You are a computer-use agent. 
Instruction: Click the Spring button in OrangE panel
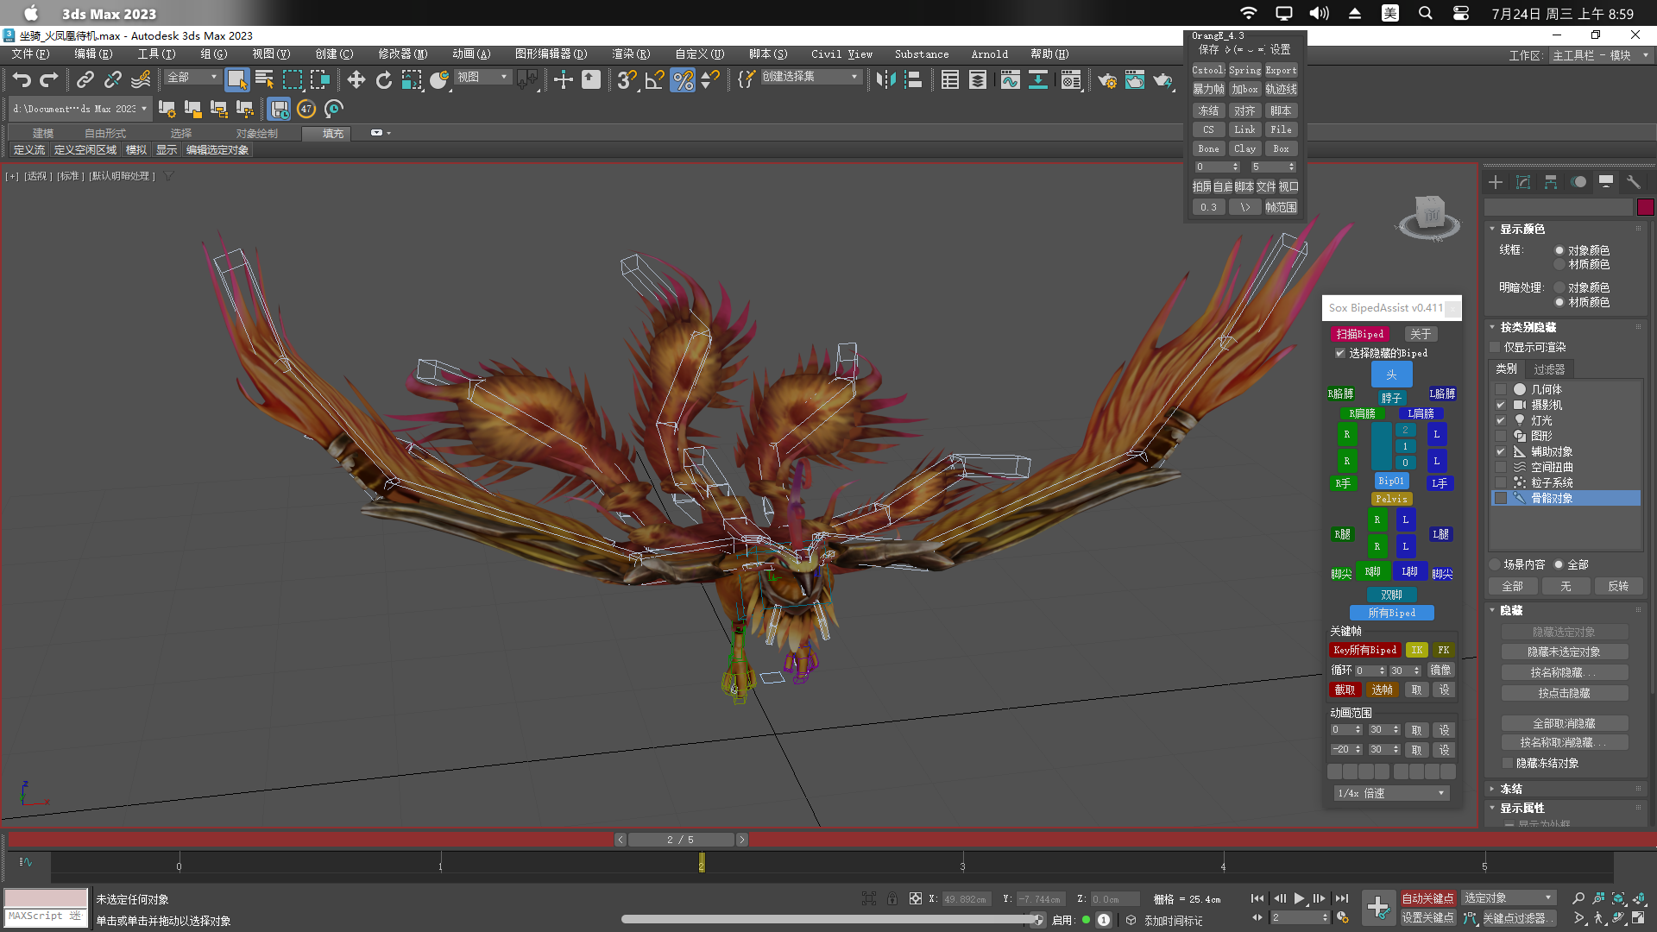coord(1244,70)
